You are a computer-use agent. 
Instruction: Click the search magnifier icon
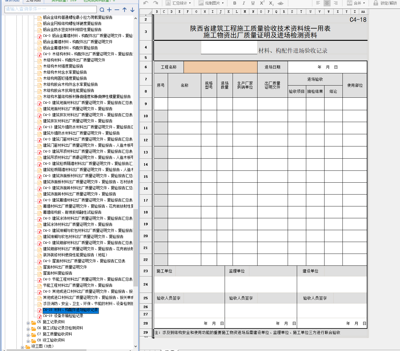tap(102, 10)
